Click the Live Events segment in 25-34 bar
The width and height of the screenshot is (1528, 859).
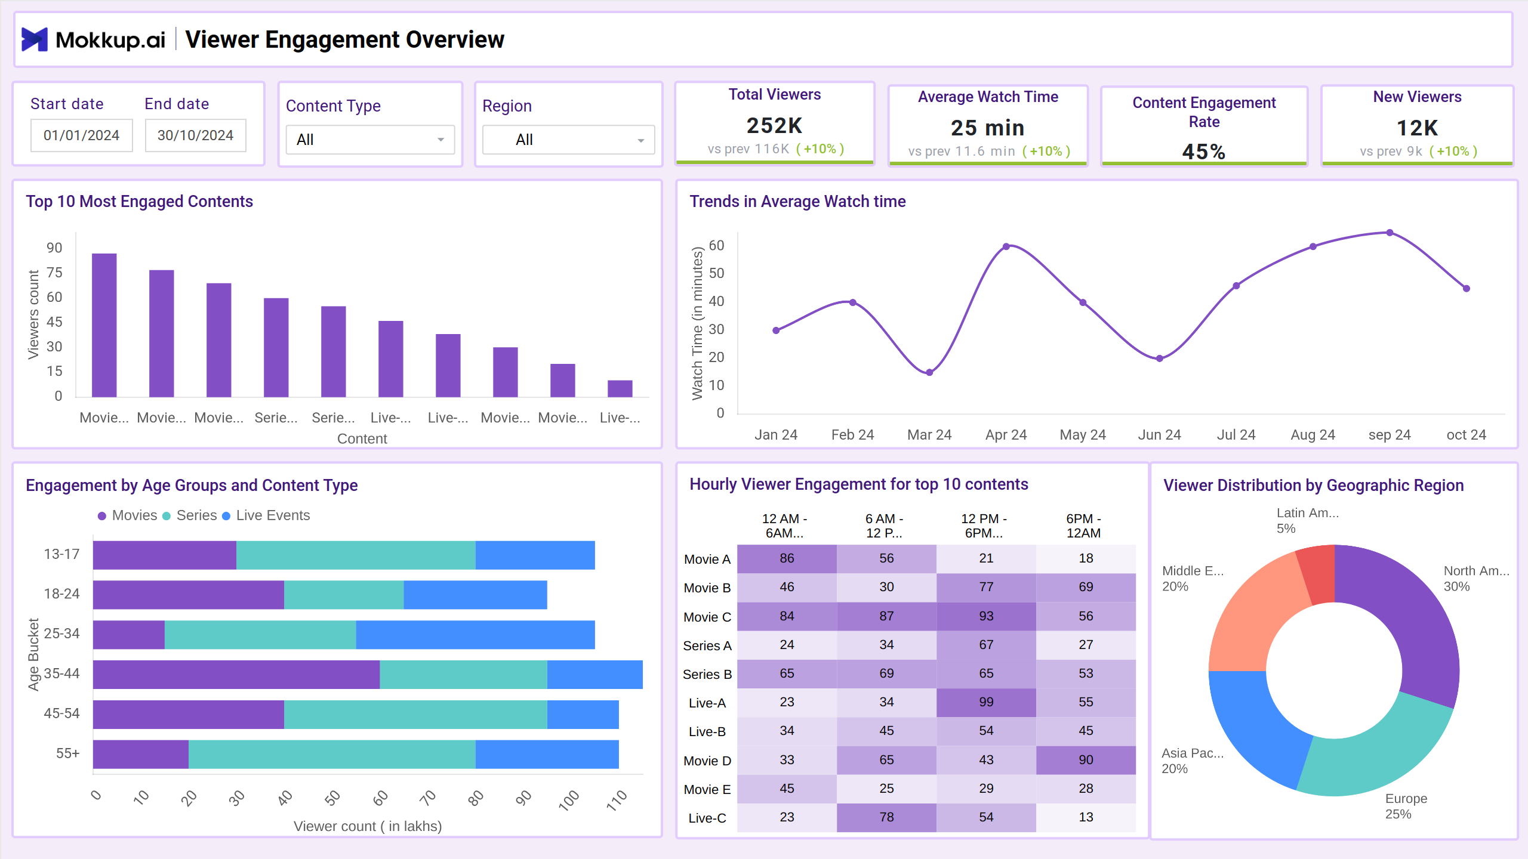[x=475, y=635]
